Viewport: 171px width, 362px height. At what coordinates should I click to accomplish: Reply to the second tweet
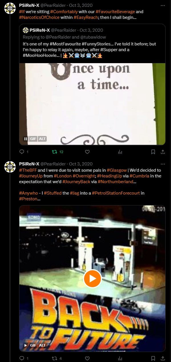[x=22, y=358]
